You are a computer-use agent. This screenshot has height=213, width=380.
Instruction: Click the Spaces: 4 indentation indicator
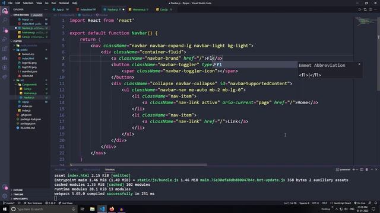coord(304,203)
